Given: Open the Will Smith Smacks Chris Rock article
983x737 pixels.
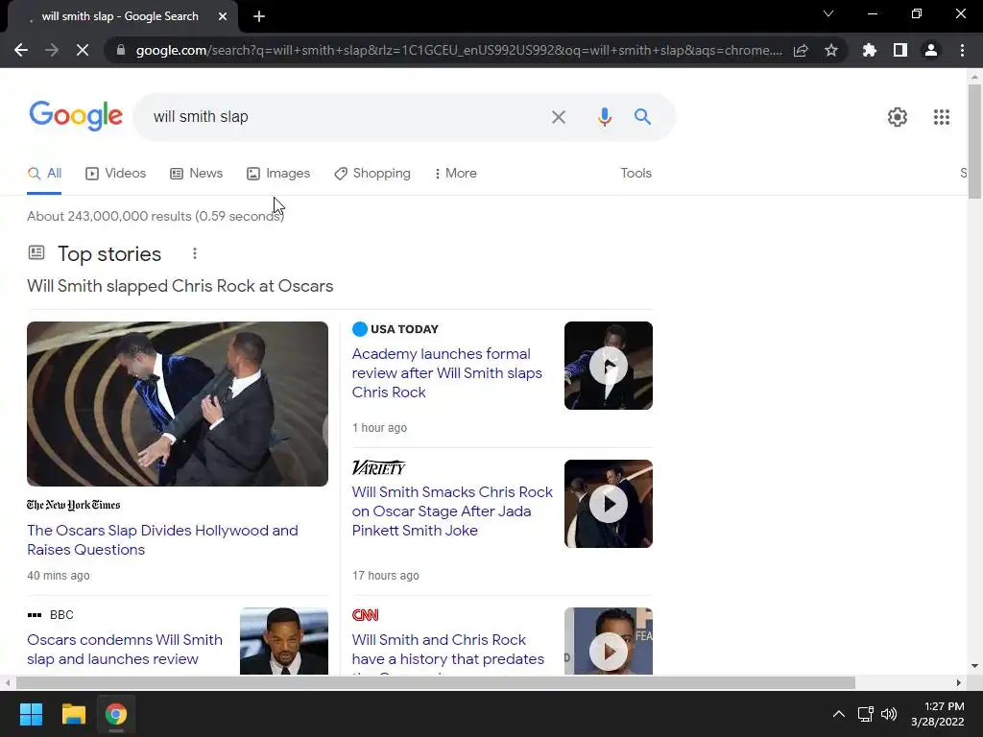Looking at the screenshot, I should (452, 511).
